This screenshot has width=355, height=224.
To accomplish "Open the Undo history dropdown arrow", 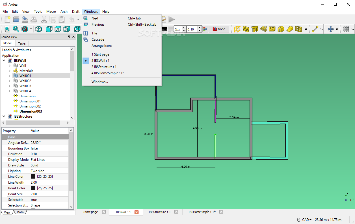I will 78,19.
